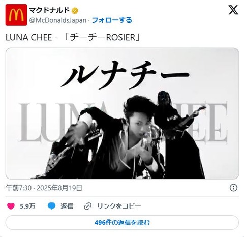Click the 5.9万 like count
Screen dimensions: 244x237
coord(27,206)
